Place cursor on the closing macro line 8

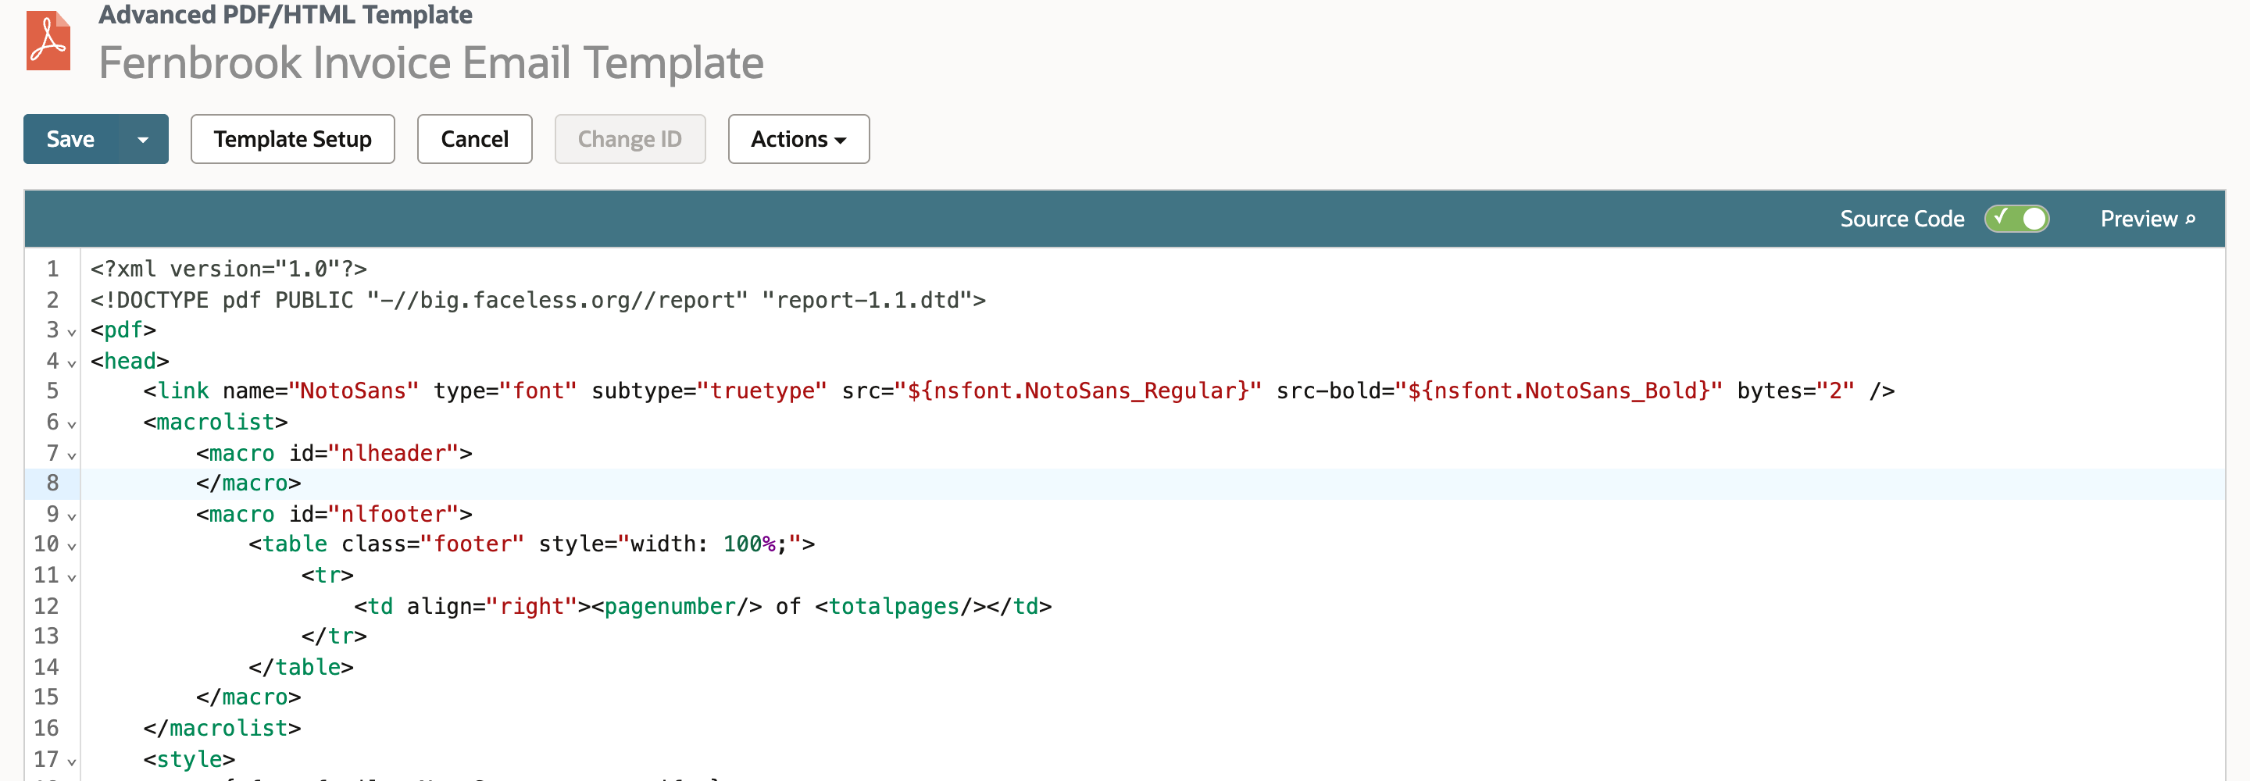(248, 483)
